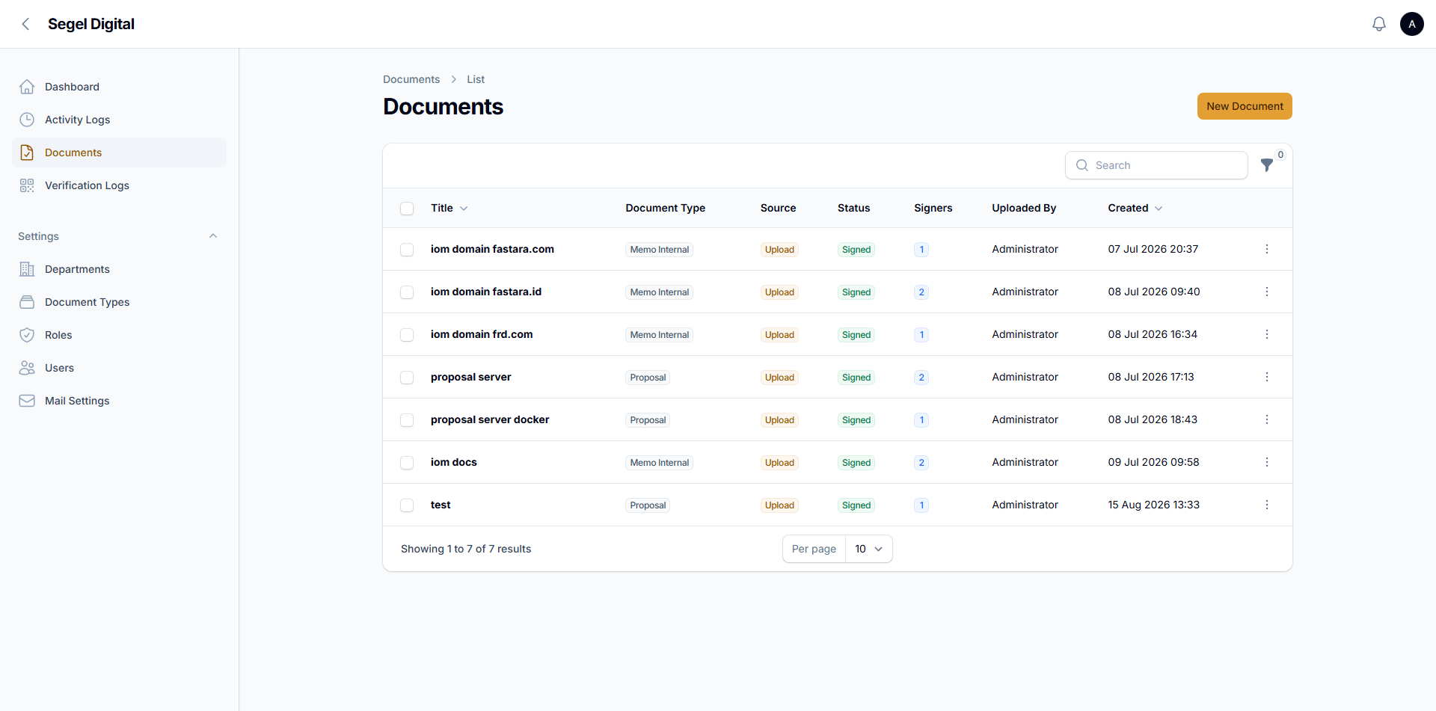Click the Memo Internal badge for iom docs

[660, 463]
